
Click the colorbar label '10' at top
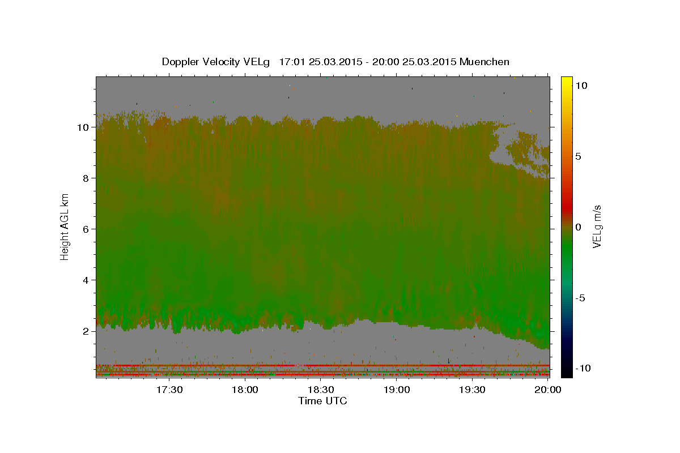pyautogui.click(x=581, y=86)
